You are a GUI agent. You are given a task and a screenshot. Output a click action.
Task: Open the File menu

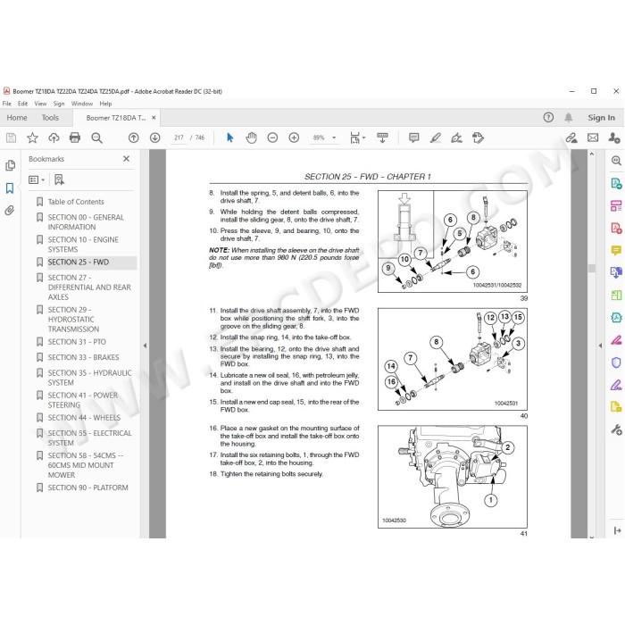(7, 104)
